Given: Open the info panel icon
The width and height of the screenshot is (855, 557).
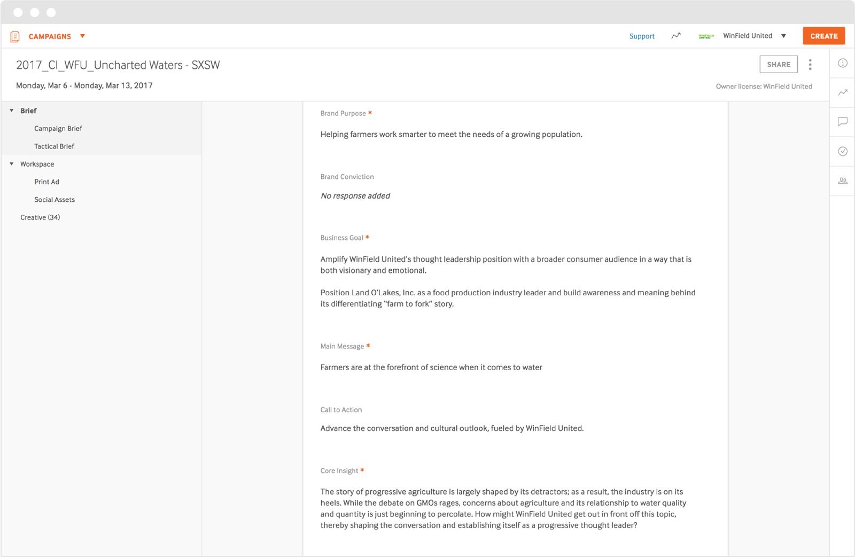Looking at the screenshot, I should point(843,63).
